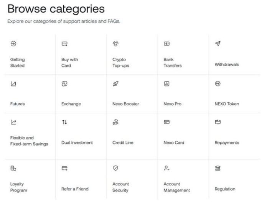Go to Nexo Card articles
Viewport: 262px width, 205px height.
tap(174, 143)
